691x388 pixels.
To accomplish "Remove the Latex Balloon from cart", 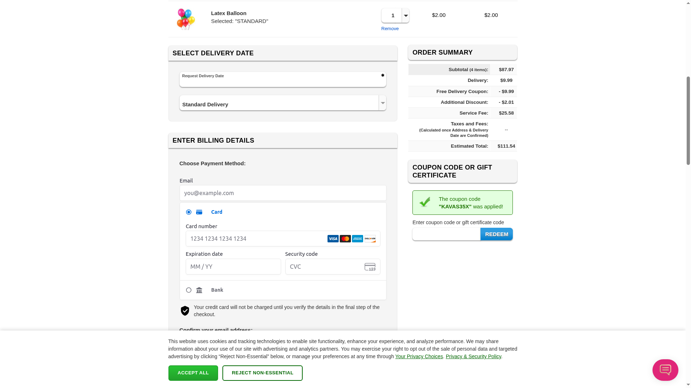I will tap(390, 29).
